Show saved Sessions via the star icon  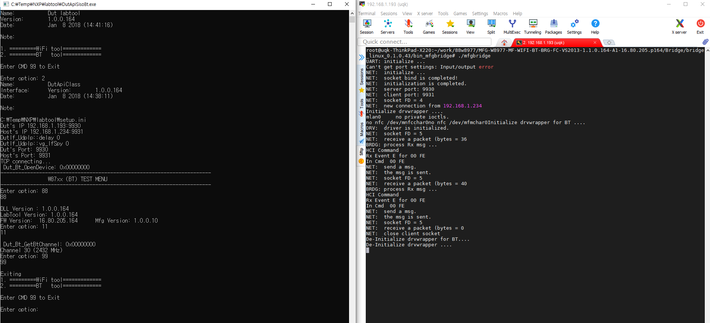[450, 27]
